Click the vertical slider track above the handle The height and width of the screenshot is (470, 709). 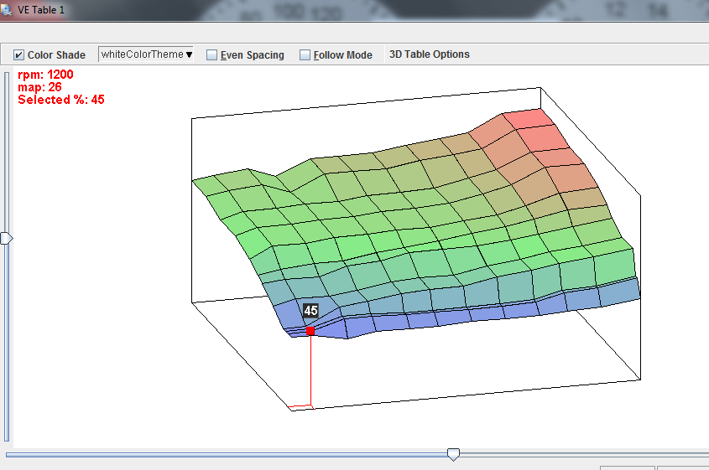[x=7, y=151]
